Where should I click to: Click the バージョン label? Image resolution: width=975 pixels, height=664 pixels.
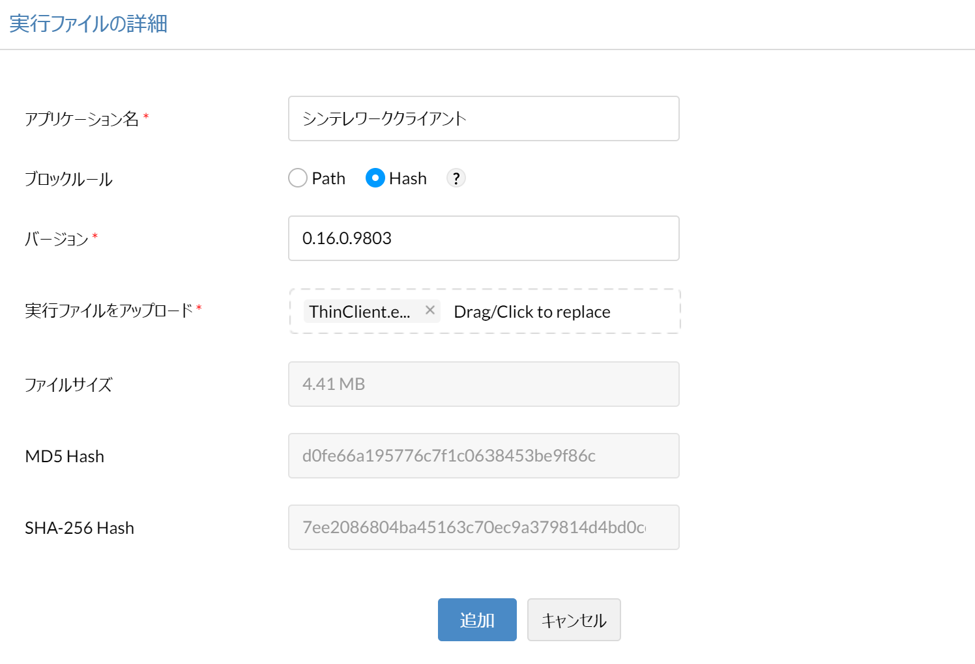pos(56,239)
